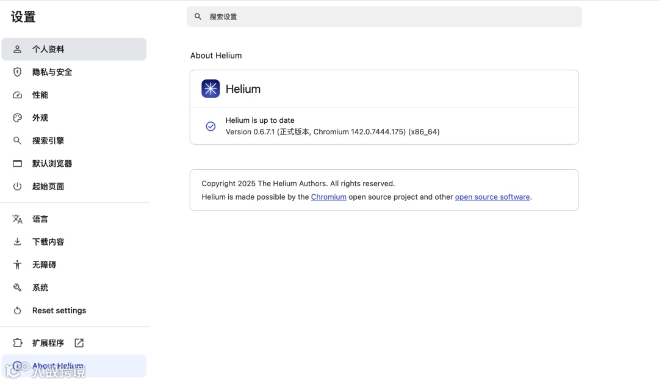Click the reset arrow icon beside Reset settings

tap(17, 310)
